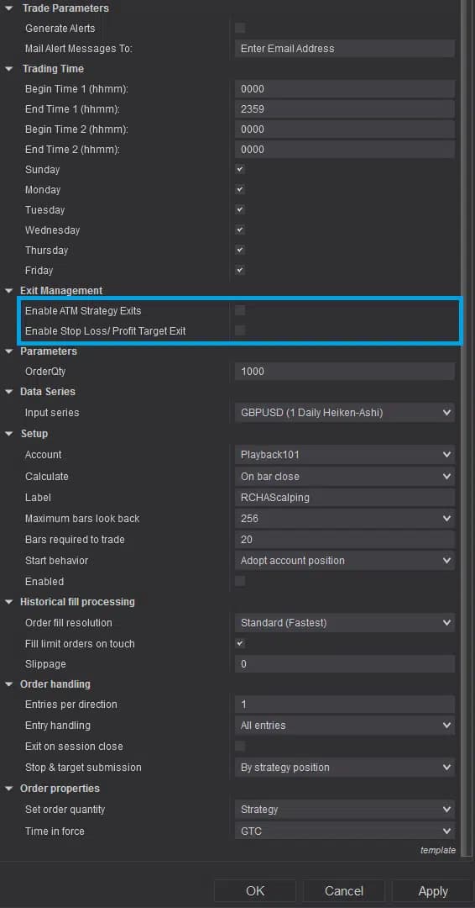The image size is (475, 908).
Task: Collapse the Trading Time section arrow
Action: [9, 69]
